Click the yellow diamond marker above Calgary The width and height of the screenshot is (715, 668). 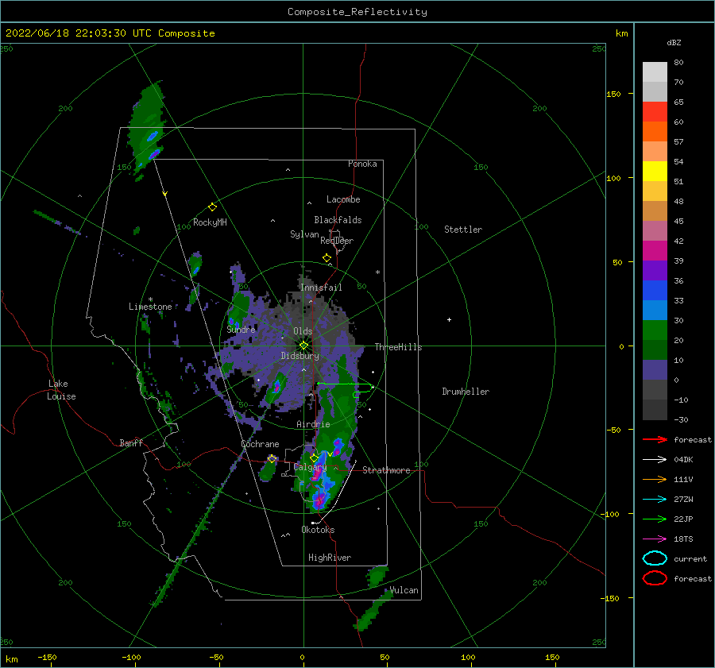pyautogui.click(x=314, y=458)
